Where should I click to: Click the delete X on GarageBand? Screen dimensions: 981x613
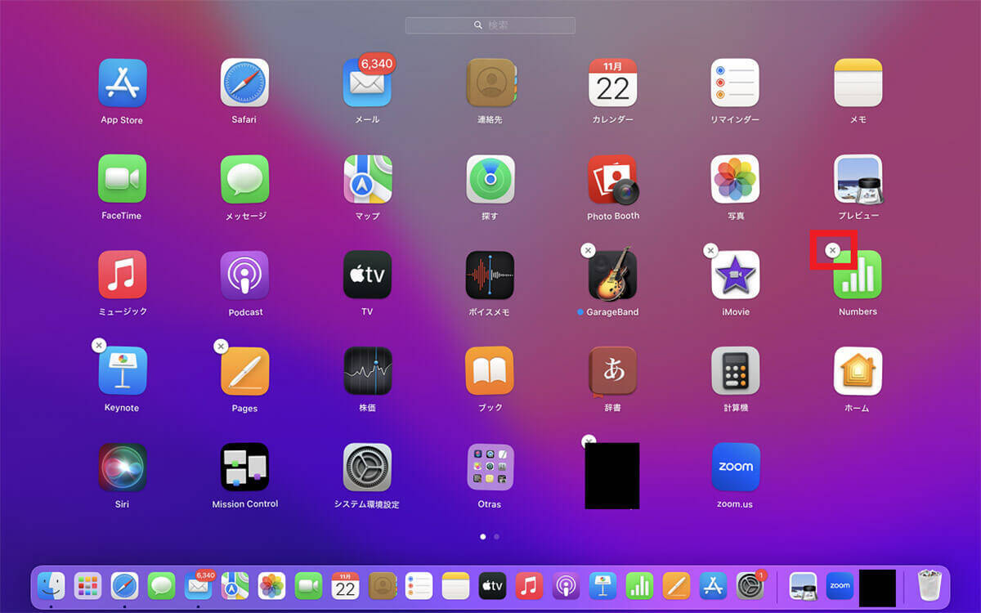point(588,250)
